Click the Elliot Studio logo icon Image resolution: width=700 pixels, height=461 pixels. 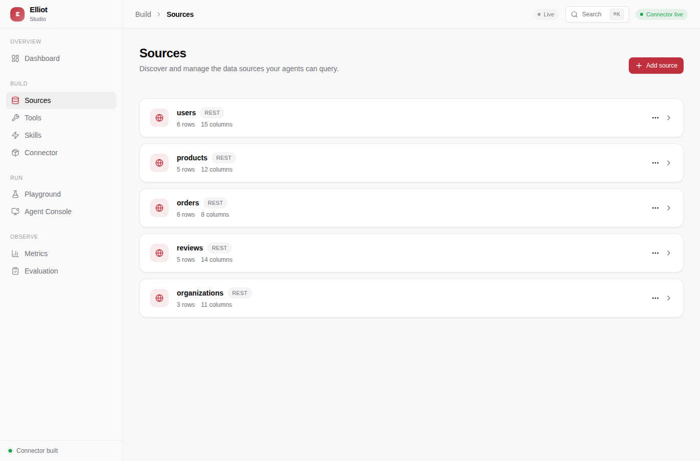(17, 14)
